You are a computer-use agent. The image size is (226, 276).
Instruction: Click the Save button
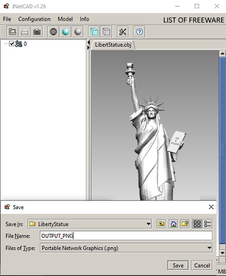[x=178, y=265]
